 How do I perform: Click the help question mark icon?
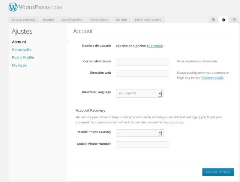(234, 20)
